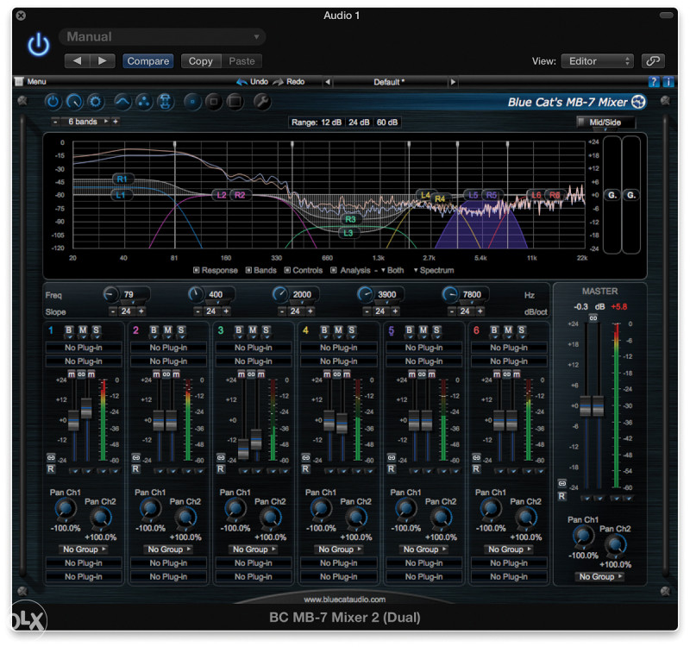690x647 pixels.
Task: Select the medium window size icon
Action: tap(214, 102)
